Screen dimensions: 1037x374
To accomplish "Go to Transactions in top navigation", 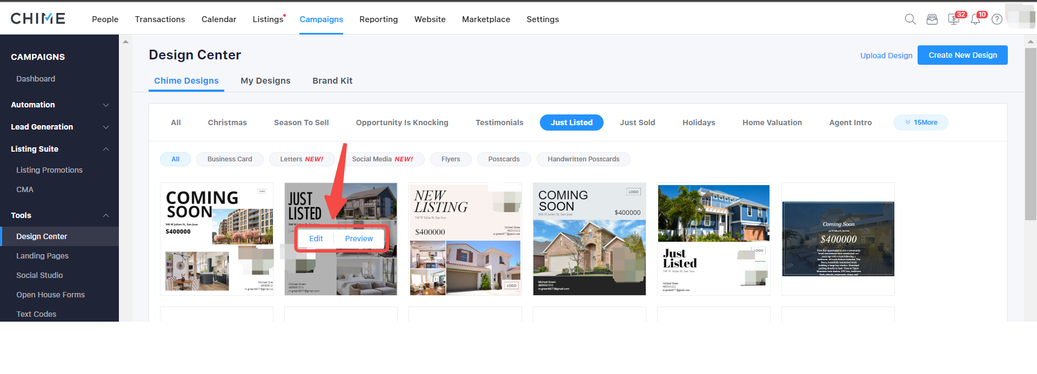I will (160, 19).
